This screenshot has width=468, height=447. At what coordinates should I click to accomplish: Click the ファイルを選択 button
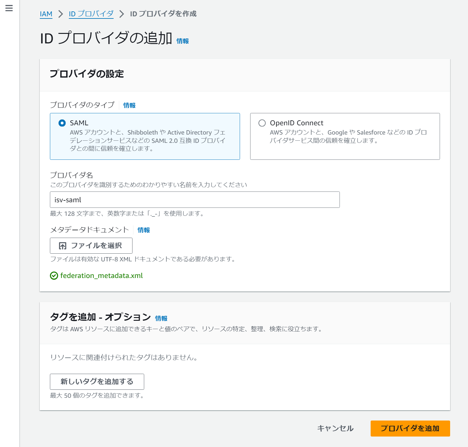(91, 245)
